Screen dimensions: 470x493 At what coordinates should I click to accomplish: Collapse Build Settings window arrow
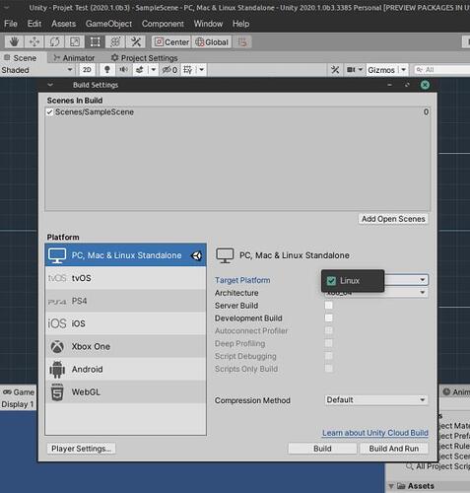[50, 85]
